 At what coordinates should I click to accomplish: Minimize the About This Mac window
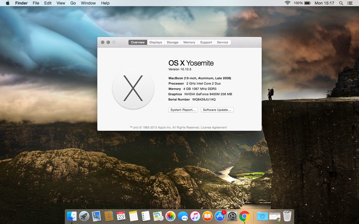point(108,42)
